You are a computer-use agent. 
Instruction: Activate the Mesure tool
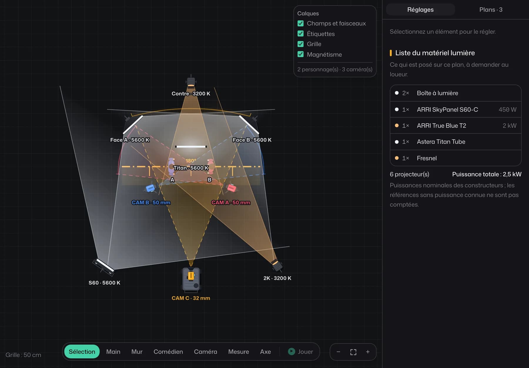(x=238, y=352)
